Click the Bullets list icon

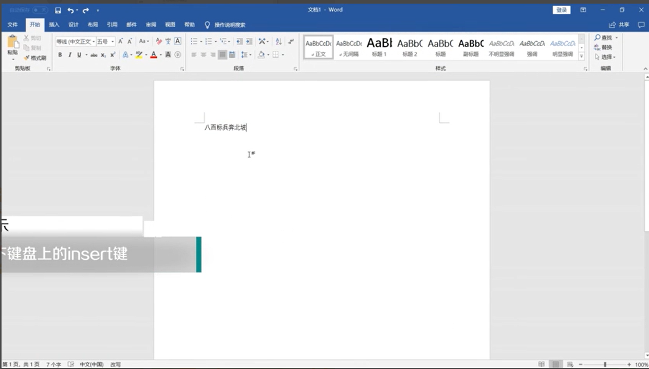coord(194,42)
